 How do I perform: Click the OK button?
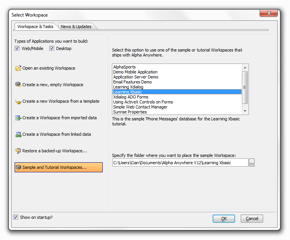224,218
